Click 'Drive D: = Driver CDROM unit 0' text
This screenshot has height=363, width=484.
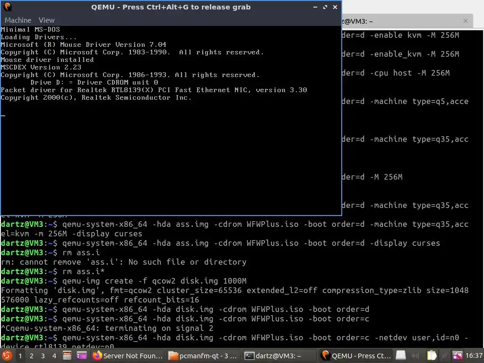[x=94, y=82]
